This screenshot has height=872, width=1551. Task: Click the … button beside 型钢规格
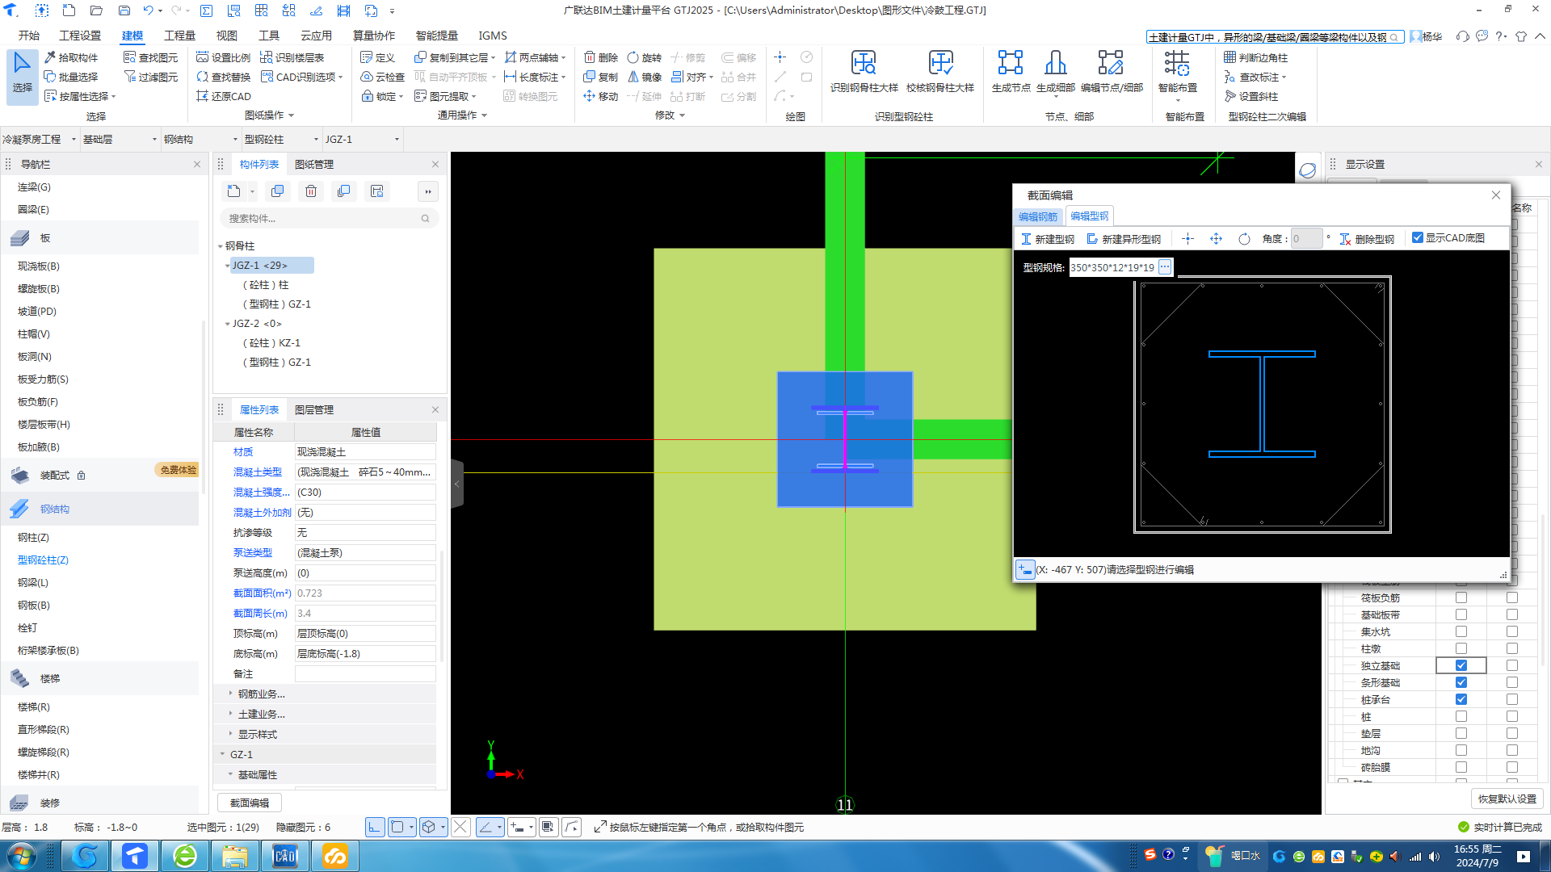(1165, 266)
